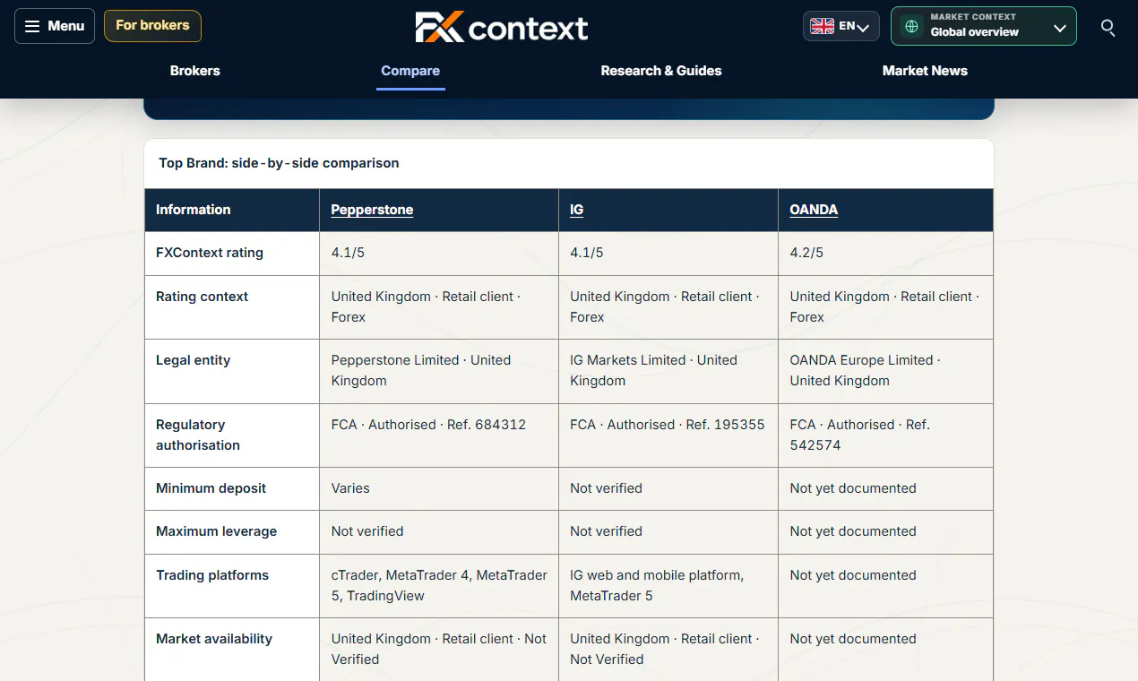Open the Brokers nav tab
The width and height of the screenshot is (1138, 681).
pyautogui.click(x=195, y=71)
